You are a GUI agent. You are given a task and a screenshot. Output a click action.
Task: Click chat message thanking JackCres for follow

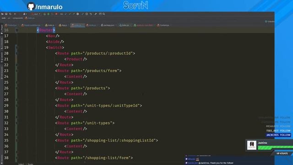(x=216, y=163)
